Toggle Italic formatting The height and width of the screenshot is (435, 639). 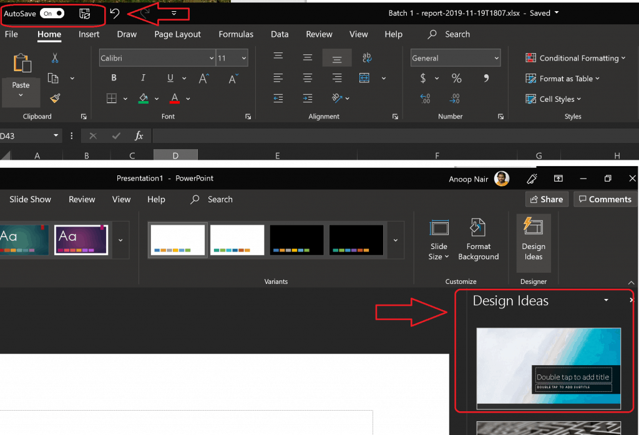[x=143, y=78]
